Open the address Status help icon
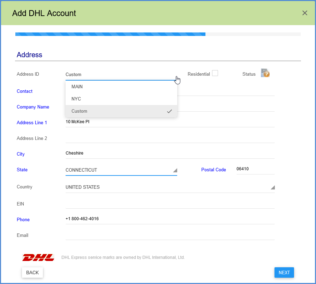Image resolution: width=316 pixels, height=284 pixels. (265, 73)
